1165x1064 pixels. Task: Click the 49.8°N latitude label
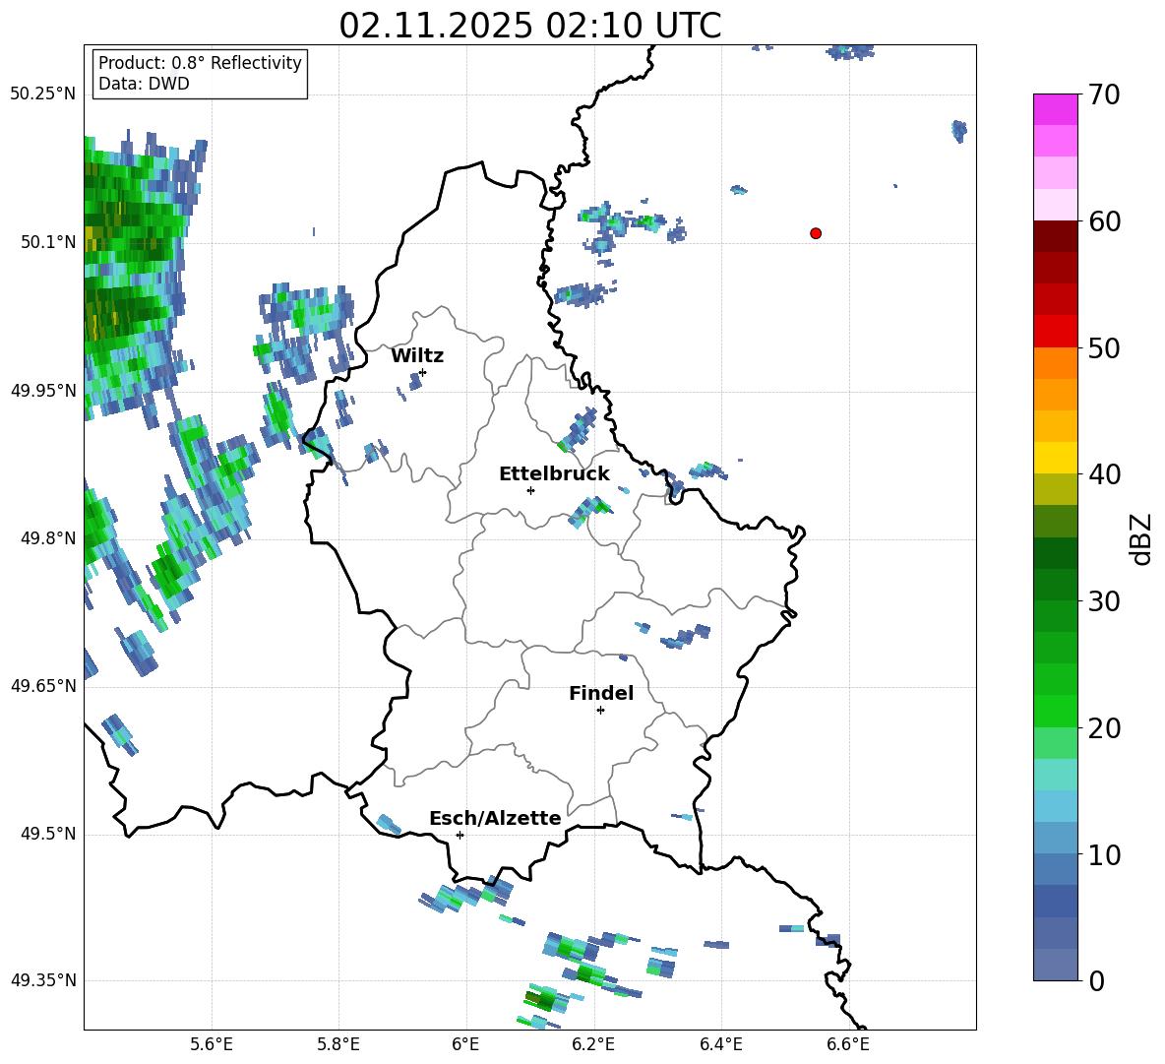47,538
